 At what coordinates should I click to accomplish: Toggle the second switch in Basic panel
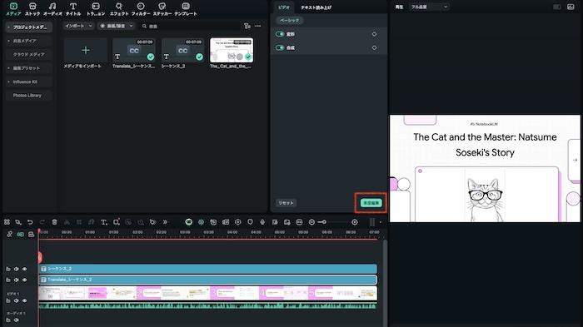(280, 48)
